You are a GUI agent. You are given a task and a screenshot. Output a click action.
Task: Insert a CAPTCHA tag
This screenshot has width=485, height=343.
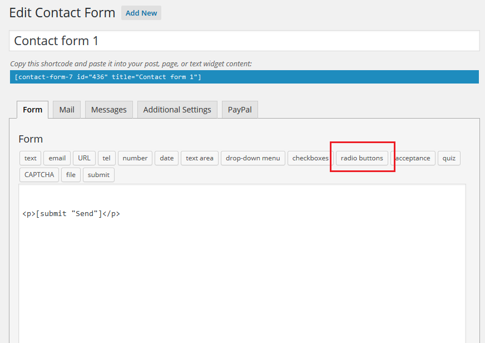(x=39, y=175)
